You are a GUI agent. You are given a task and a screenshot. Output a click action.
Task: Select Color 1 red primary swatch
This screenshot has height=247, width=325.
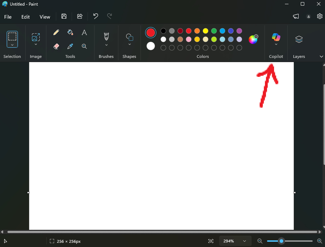pyautogui.click(x=151, y=33)
